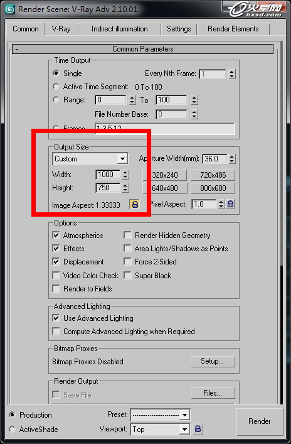
Task: Click the Bitmap Proxies Setup button
Action: (x=213, y=361)
